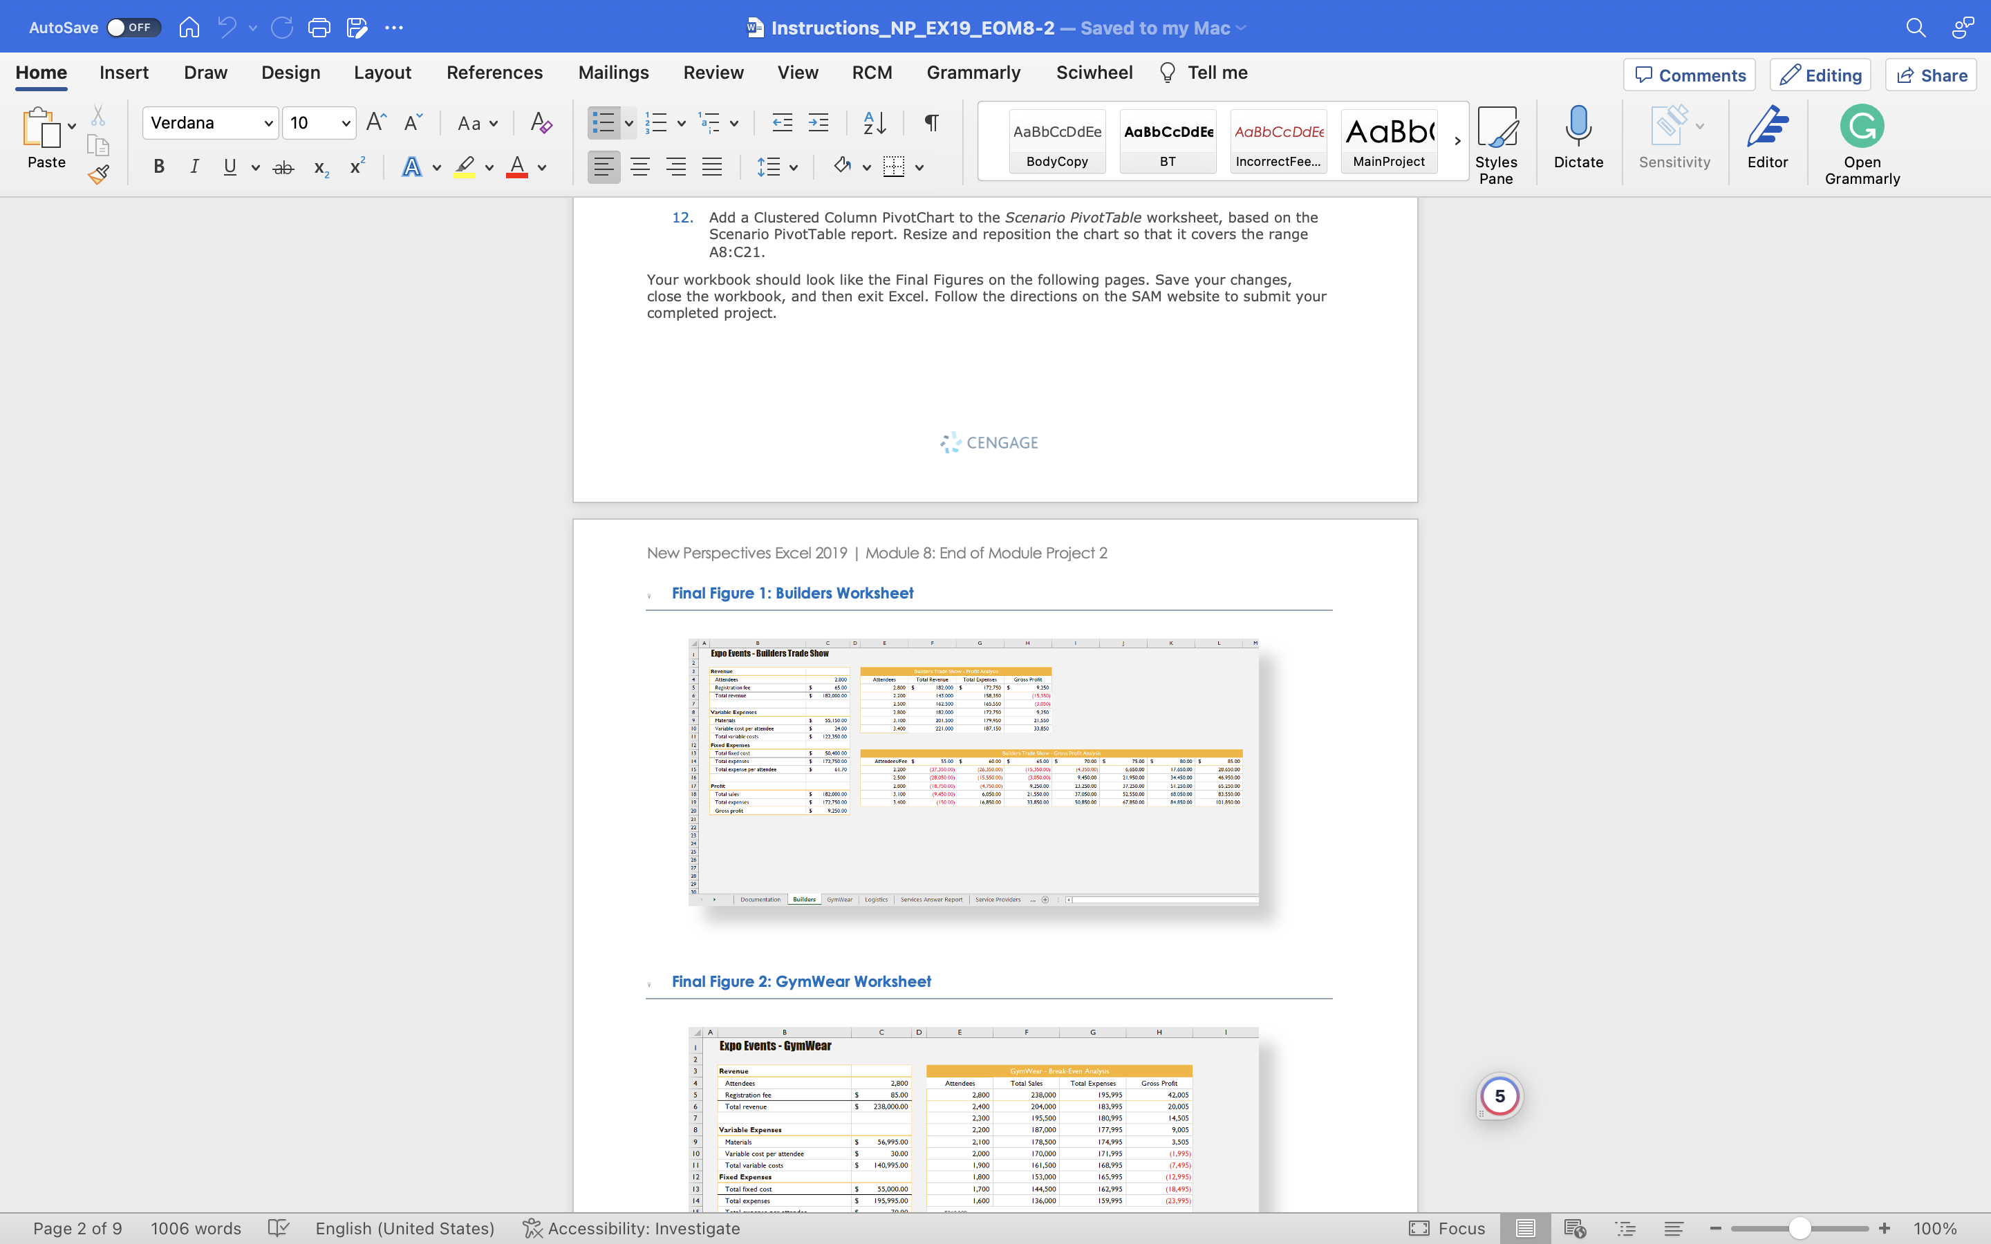Viewport: 1991px width, 1244px height.
Task: Click the zoom slider in status bar
Action: pos(1800,1228)
